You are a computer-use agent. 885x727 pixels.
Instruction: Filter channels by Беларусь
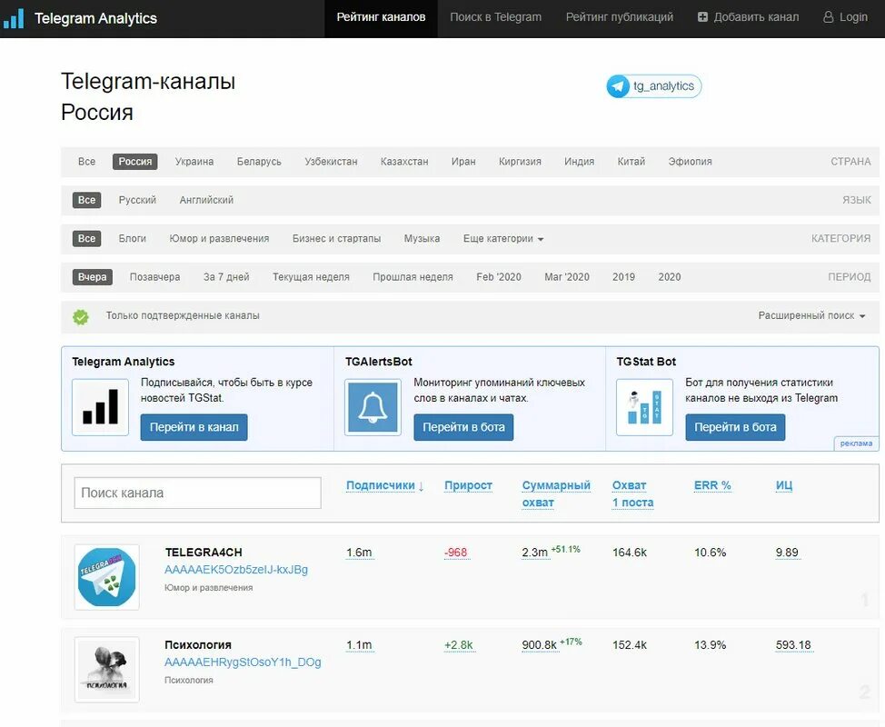click(x=259, y=162)
